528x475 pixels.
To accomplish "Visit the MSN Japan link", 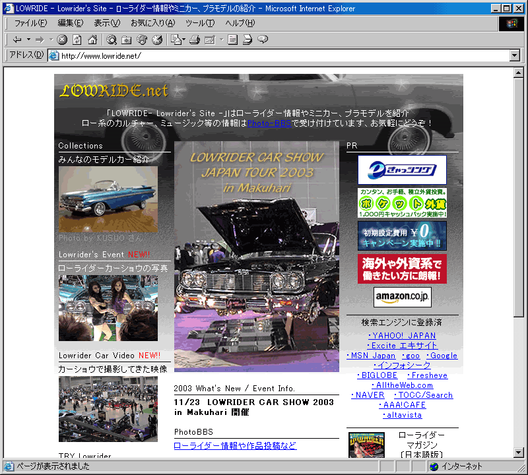I will 371,356.
